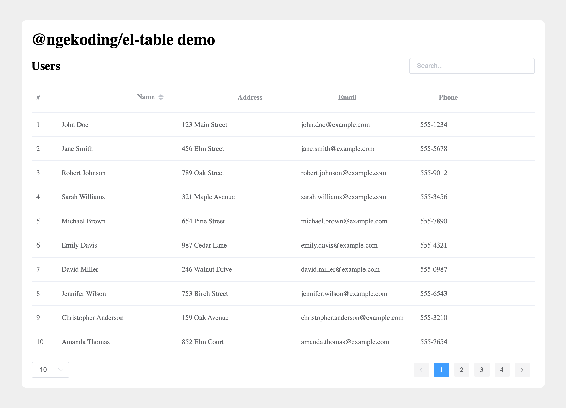The width and height of the screenshot is (566, 408).
Task: Go to page 2
Action: pos(462,370)
